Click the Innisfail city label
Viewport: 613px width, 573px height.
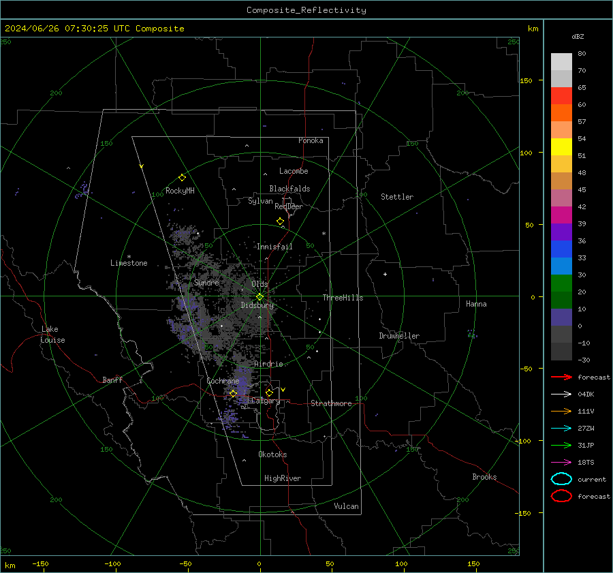pos(274,247)
